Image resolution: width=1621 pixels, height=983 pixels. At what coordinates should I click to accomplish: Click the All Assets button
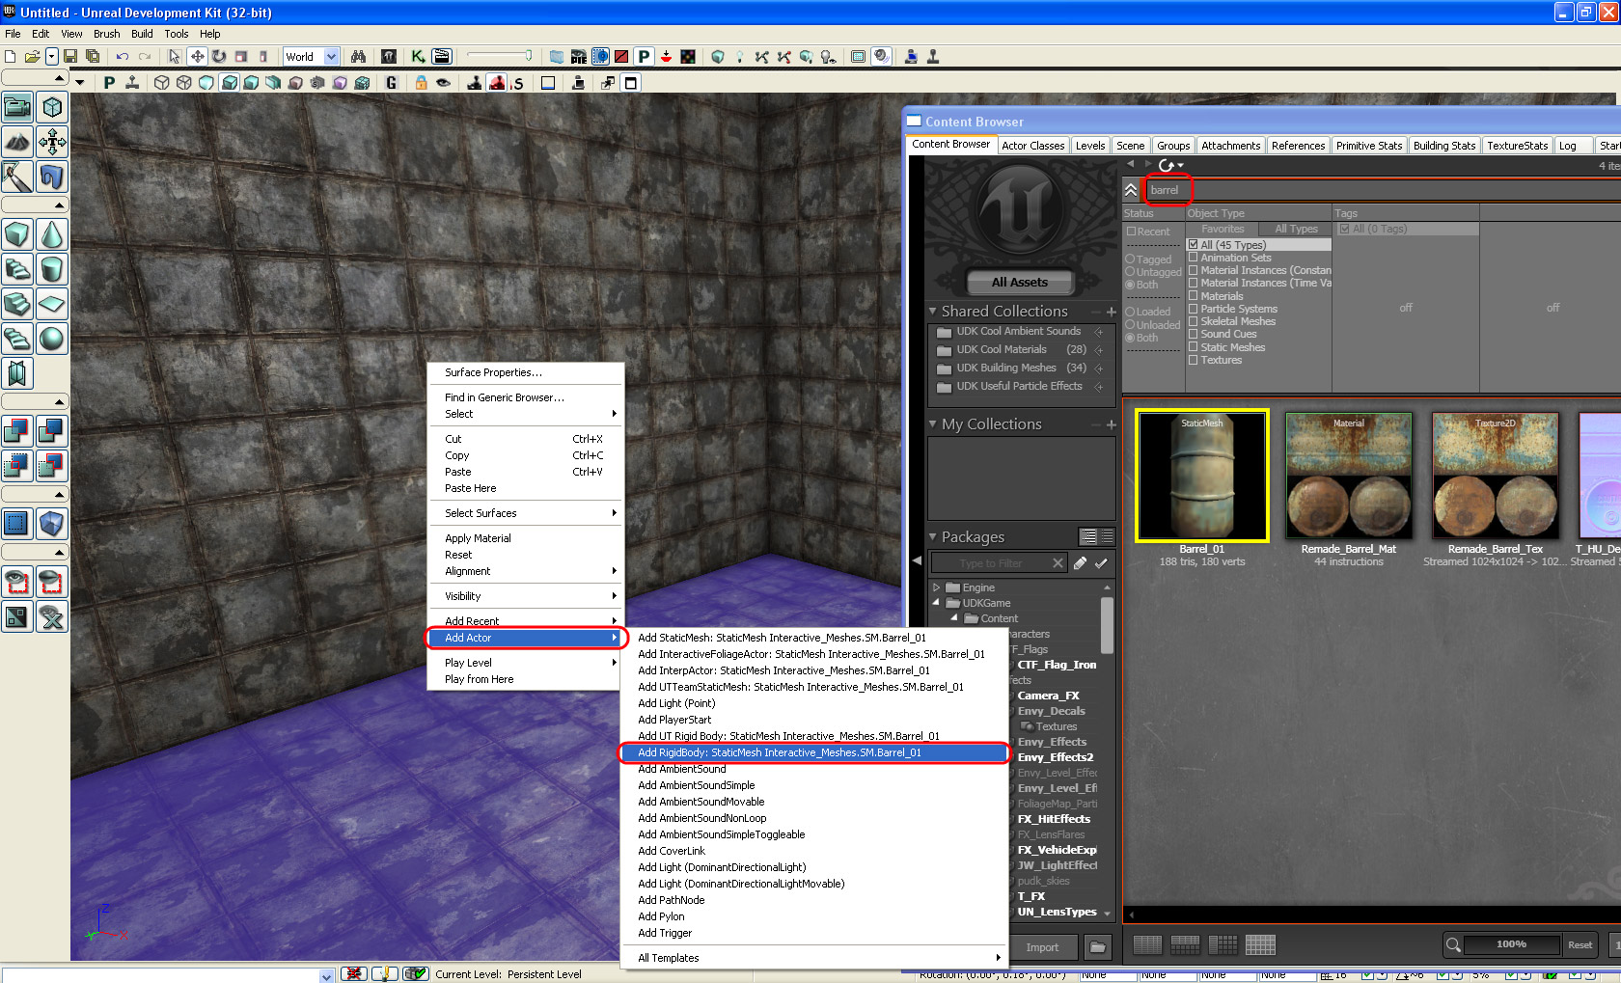pos(1020,282)
